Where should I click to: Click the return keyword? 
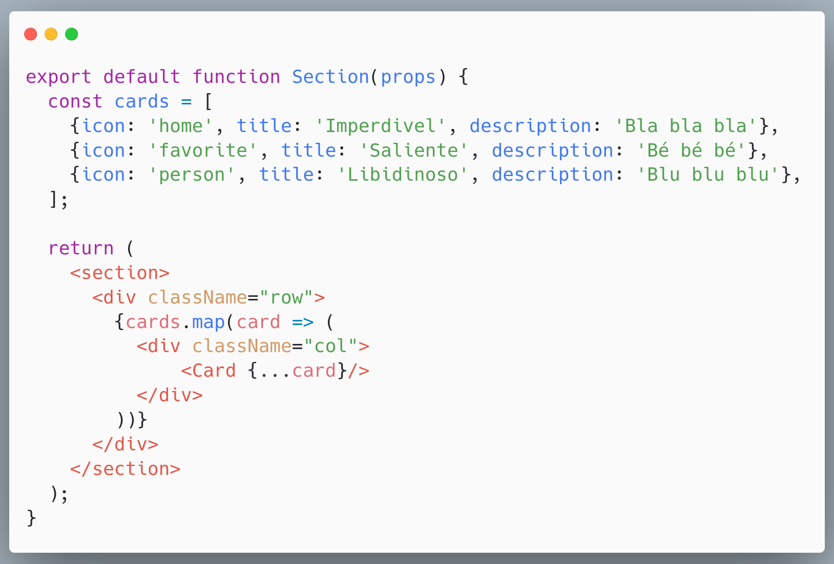(x=81, y=249)
